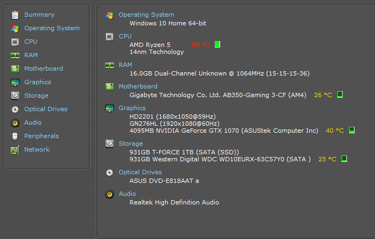
Task: Click the Motherboard icon in summary panel
Action: coord(110,87)
